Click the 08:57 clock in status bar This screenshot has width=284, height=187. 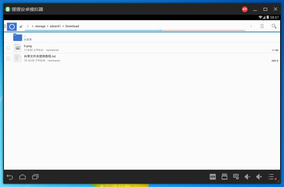coord(274,17)
